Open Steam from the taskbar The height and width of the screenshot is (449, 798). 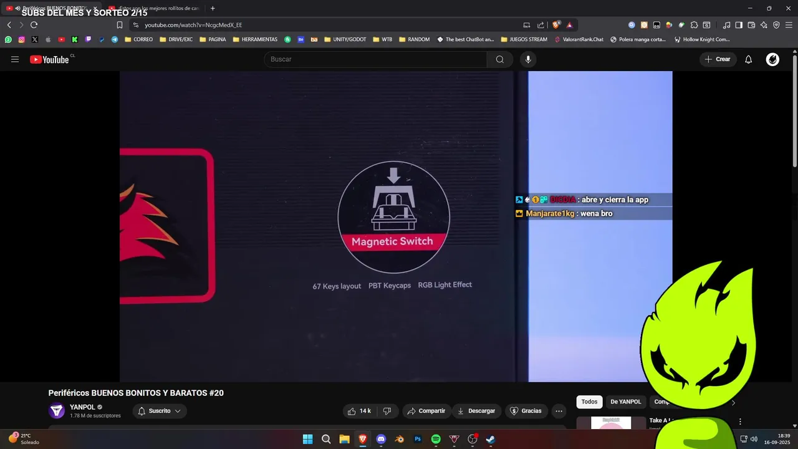click(x=491, y=439)
